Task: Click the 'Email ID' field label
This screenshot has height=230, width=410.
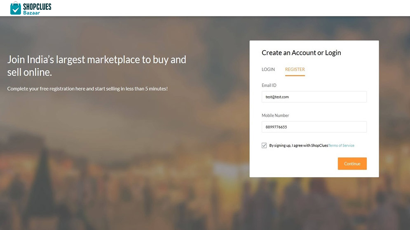Action: (x=269, y=85)
